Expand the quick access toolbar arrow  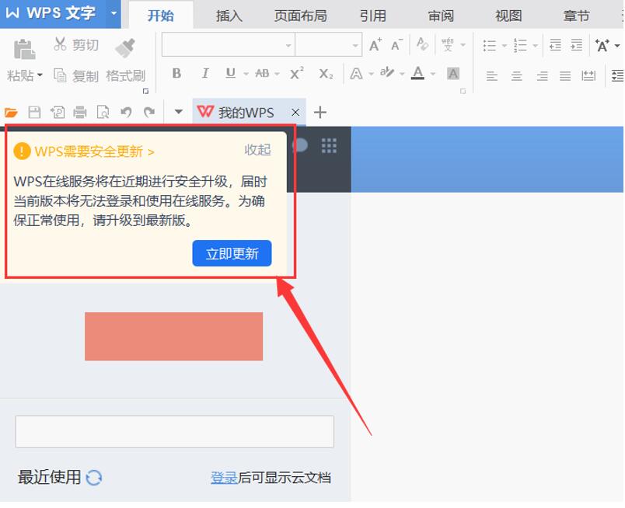pyautogui.click(x=179, y=112)
